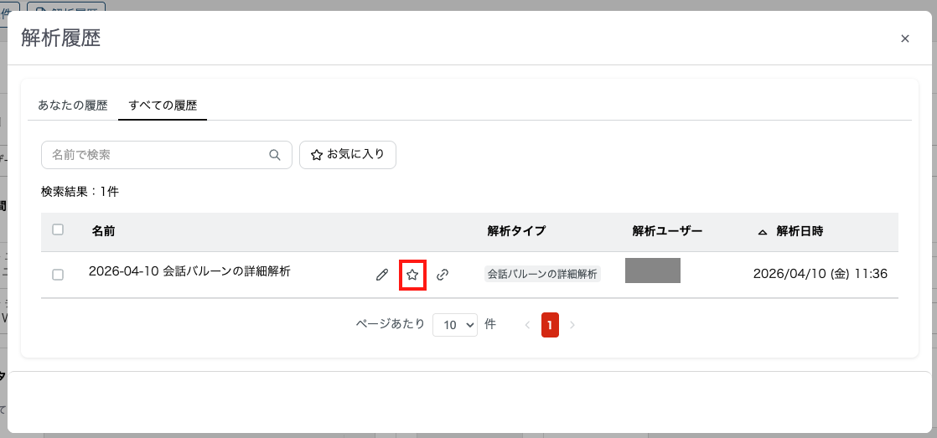Screen dimensions: 937x438
Task: Switch to the あなたの履歴 tab
Action: (73, 106)
